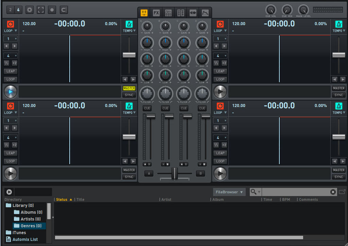Viewport: 348px width, 246px height.
Task: Toggle CUE for mixer channel D
Action: tap(202, 108)
